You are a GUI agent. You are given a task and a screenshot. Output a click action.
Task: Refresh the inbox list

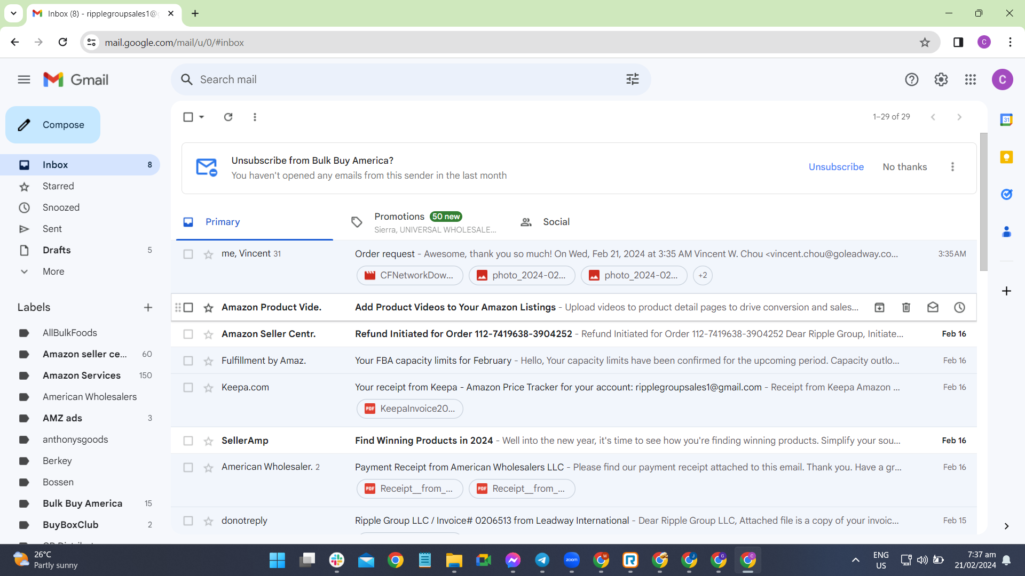(x=228, y=117)
